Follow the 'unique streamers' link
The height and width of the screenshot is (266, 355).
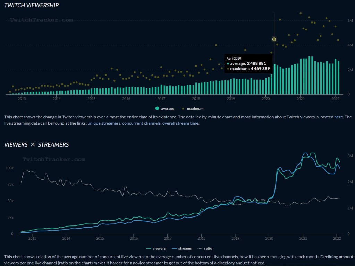pos(104,123)
